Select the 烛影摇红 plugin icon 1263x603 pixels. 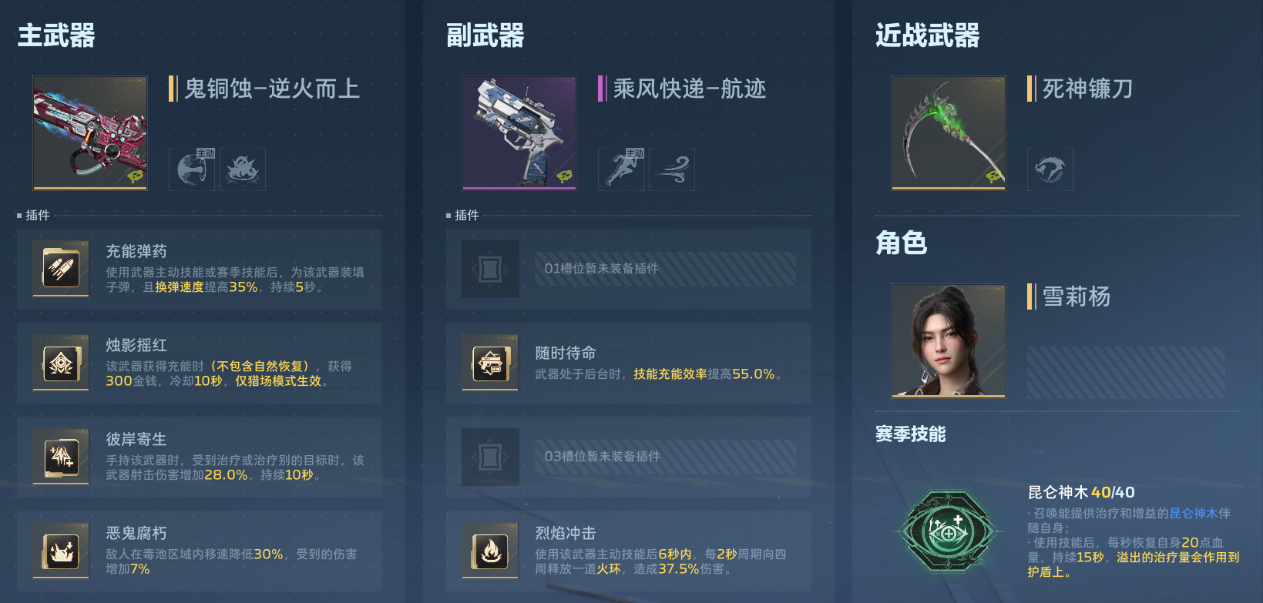pyautogui.click(x=61, y=363)
